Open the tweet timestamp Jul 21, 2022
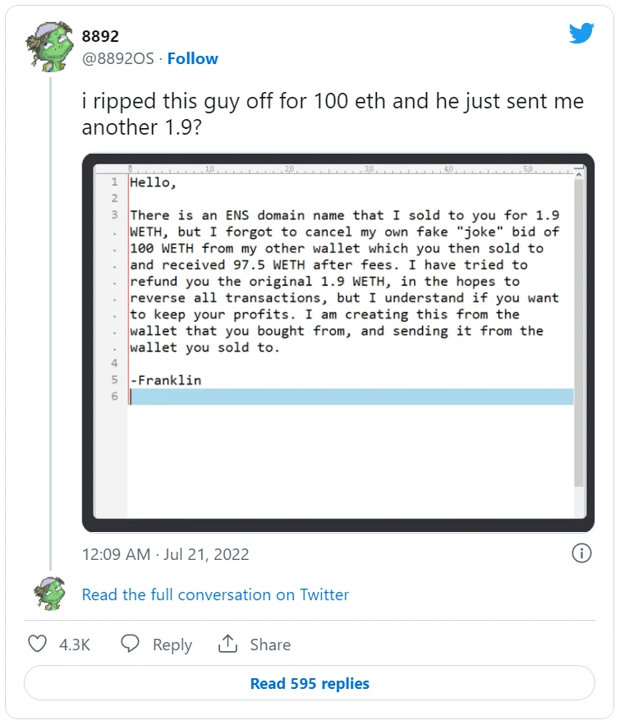Viewport: 620px width, 725px height. (165, 554)
